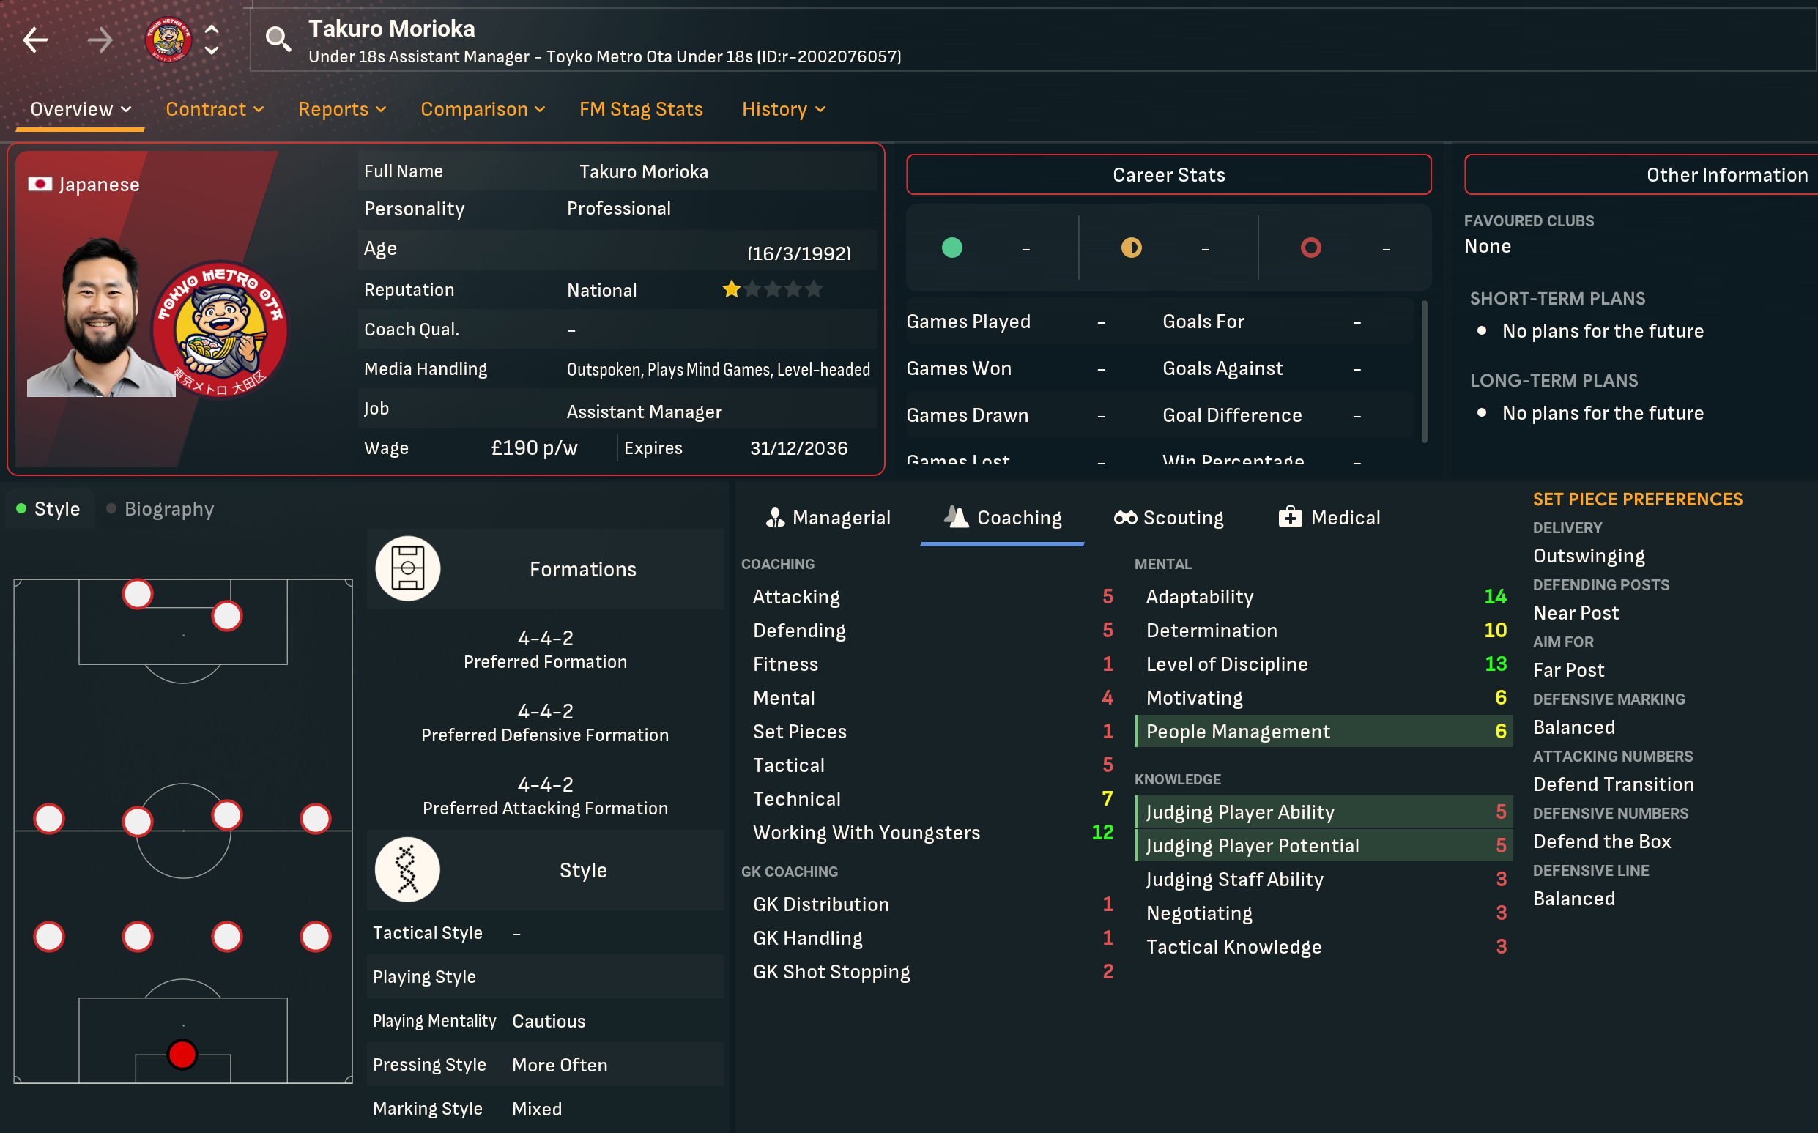Select the goalkeeper position dot on pitch

pyautogui.click(x=182, y=1055)
